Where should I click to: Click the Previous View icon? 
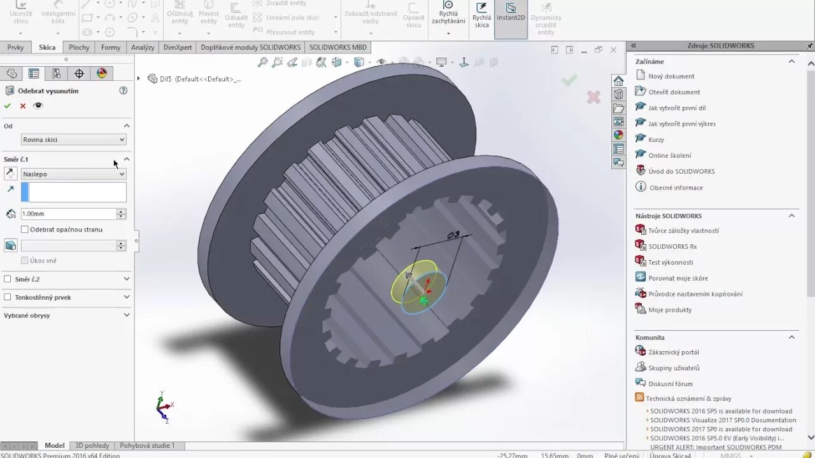pyautogui.click(x=292, y=62)
